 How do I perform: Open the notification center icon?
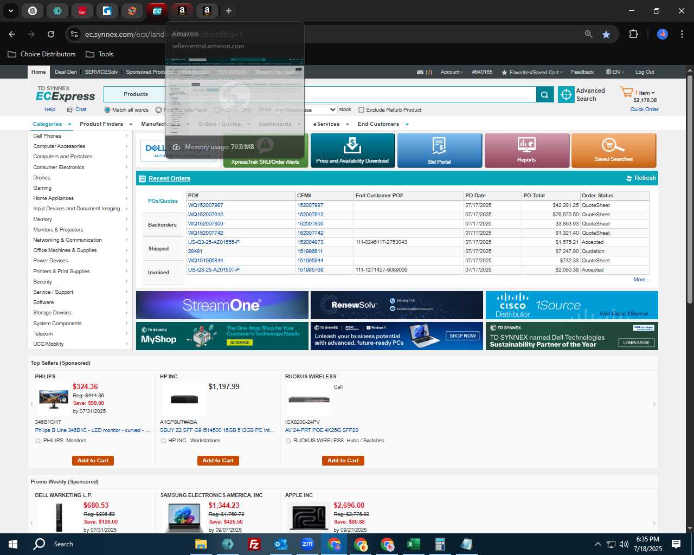(x=676, y=544)
